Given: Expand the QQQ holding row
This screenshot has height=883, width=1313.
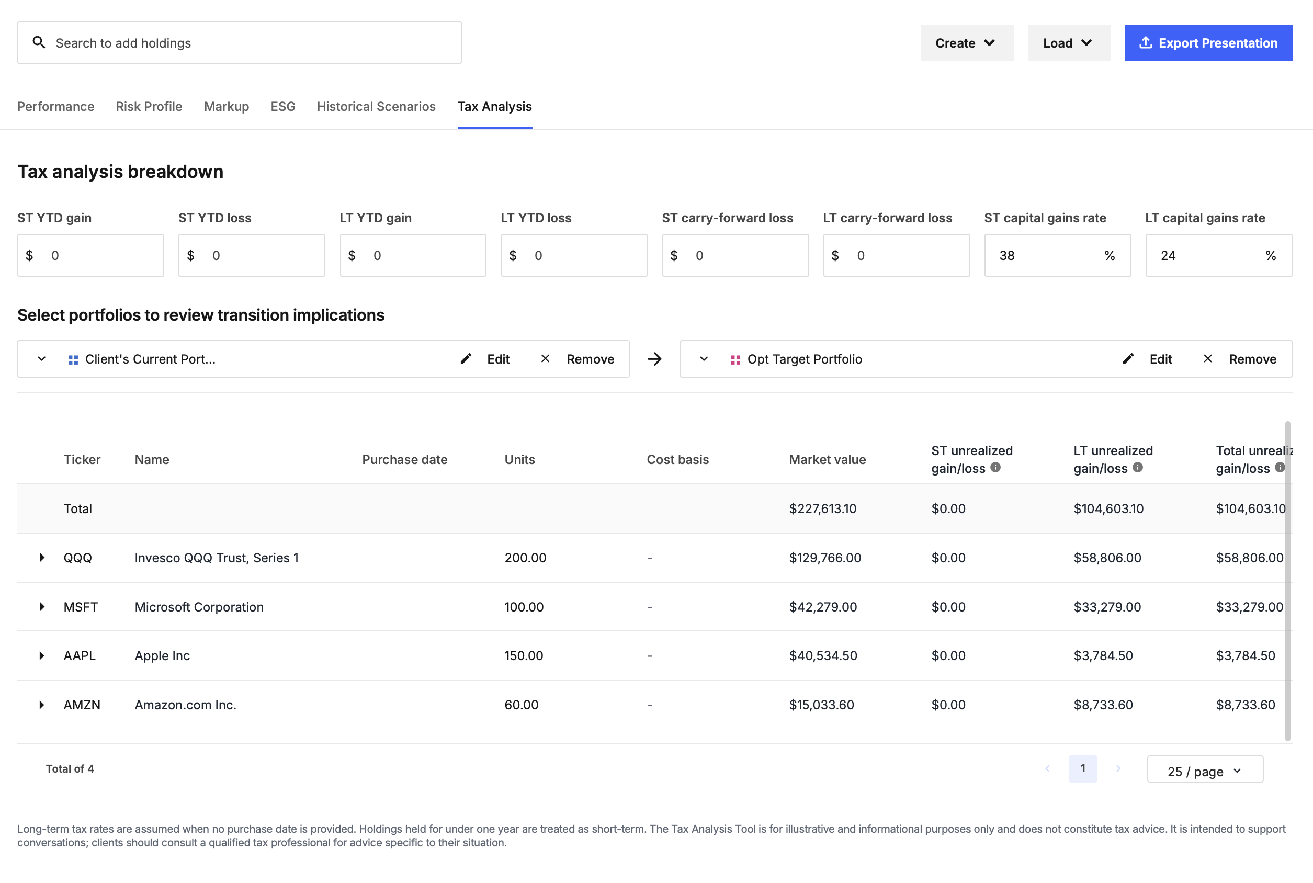Looking at the screenshot, I should (42, 558).
